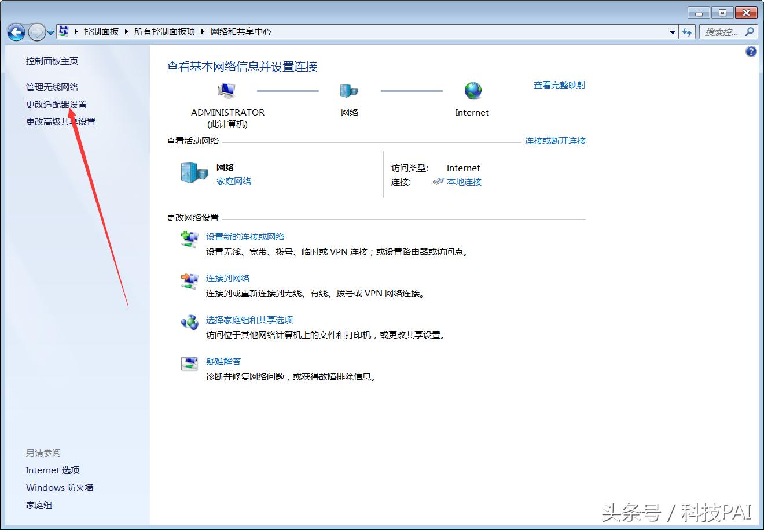Viewport: 764px width, 530px height.
Task: Click the refresh icon beside the address bar
Action: tap(686, 32)
